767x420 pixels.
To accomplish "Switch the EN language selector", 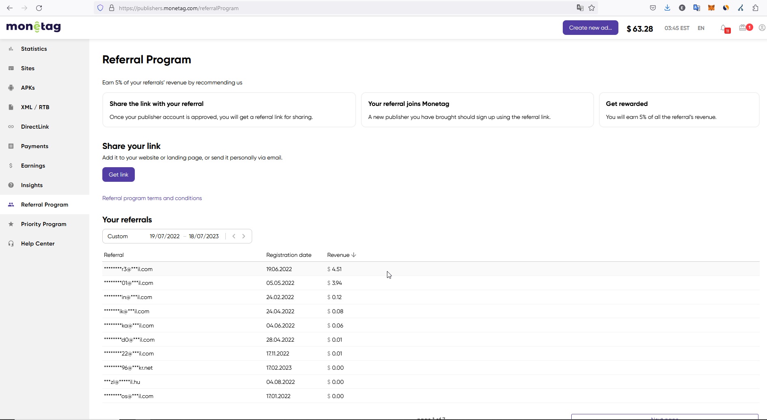I will coord(701,28).
